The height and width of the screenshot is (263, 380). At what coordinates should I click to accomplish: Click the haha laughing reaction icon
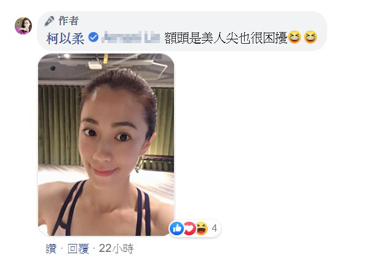202,229
